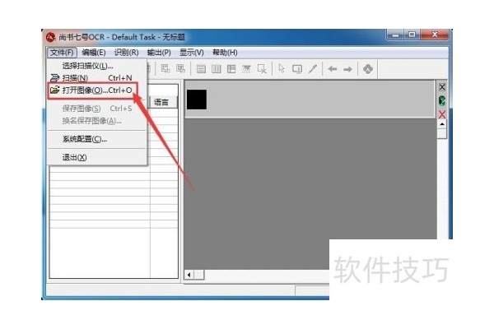Click the black thumbnail in image strip
Viewport: 494px width, 329px height.
click(197, 100)
